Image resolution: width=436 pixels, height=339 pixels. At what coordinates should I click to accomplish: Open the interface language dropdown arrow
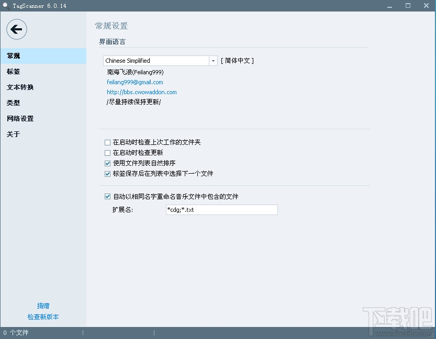click(213, 60)
